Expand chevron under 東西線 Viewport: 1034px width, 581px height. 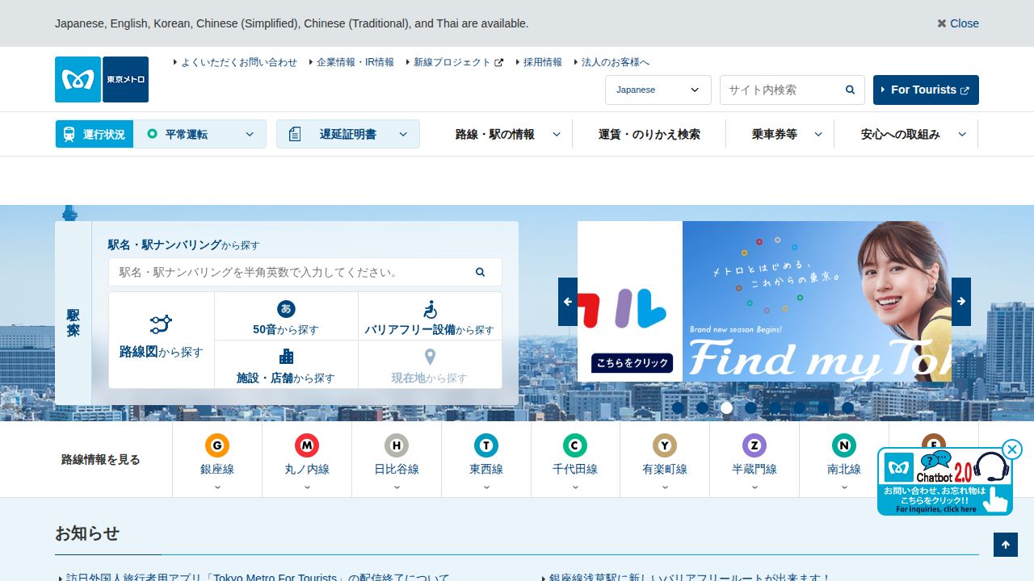pyautogui.click(x=486, y=487)
